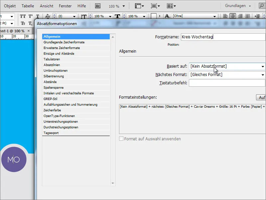
Task: Apply Subscript (T₁) formatting
Action: click(x=30, y=23)
